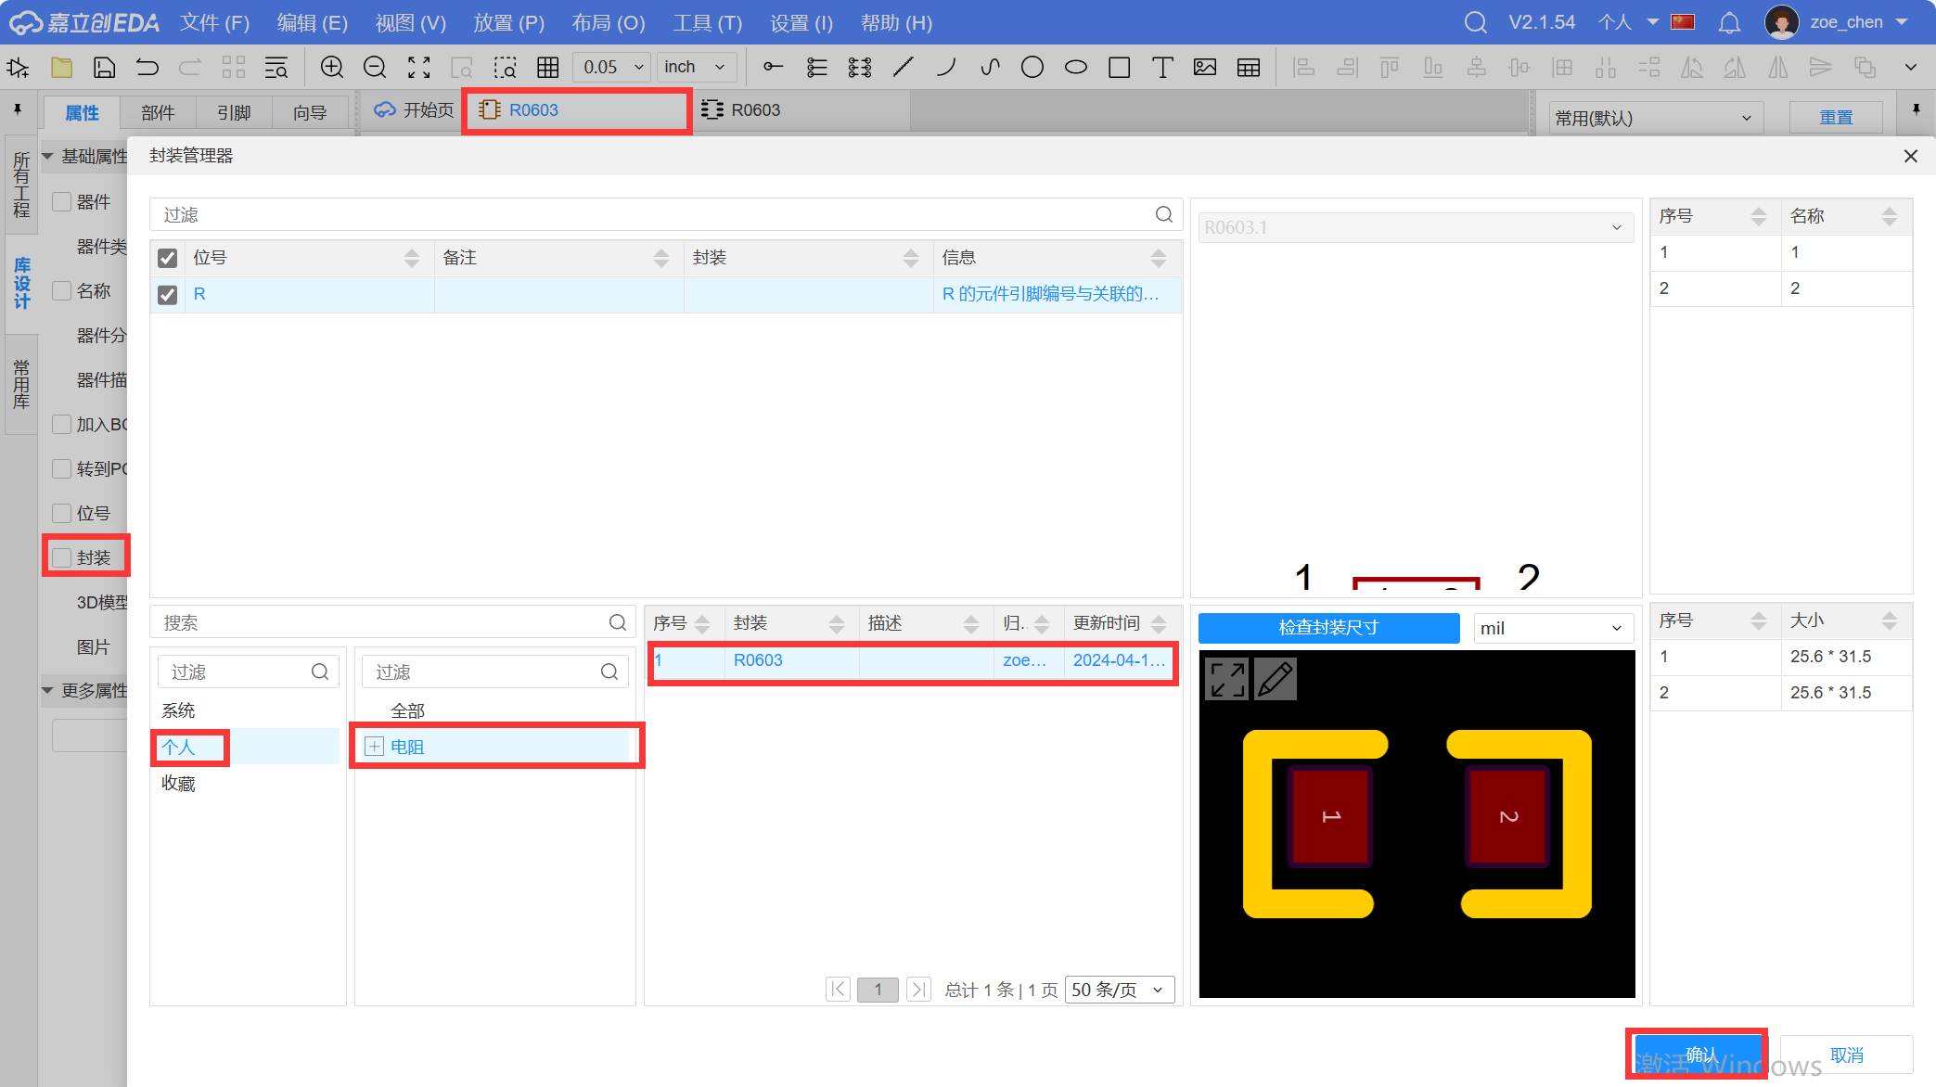Select the Line drawing tool
The height and width of the screenshot is (1087, 1936).
point(903,67)
